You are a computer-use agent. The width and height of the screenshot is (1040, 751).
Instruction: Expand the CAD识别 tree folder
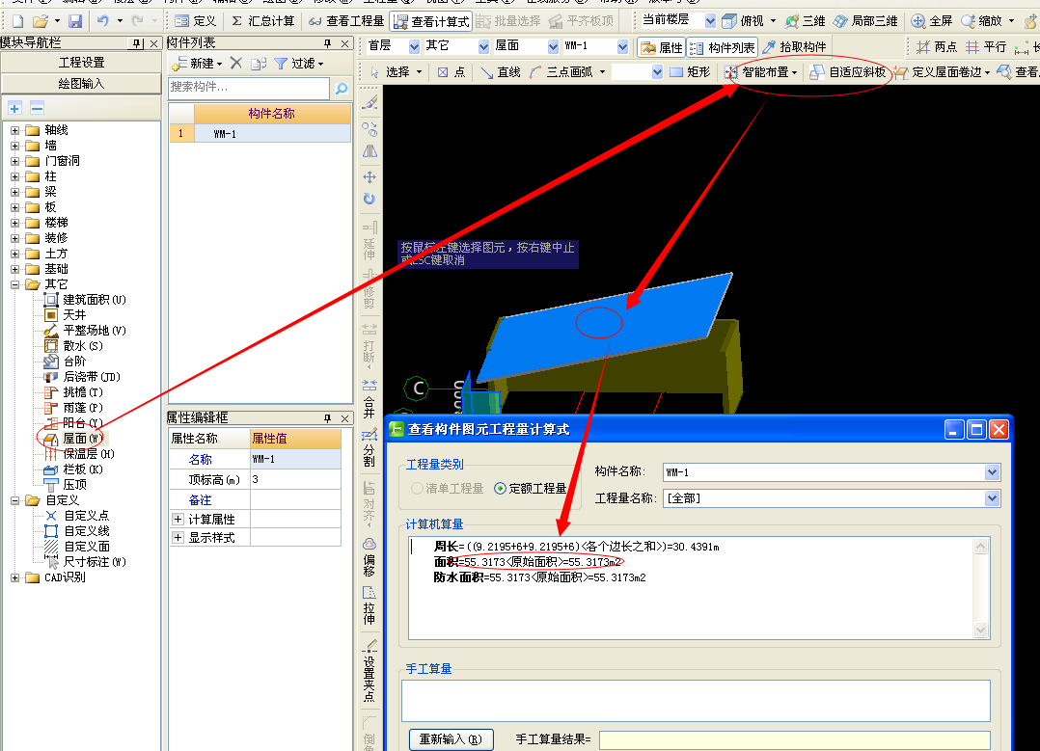(x=15, y=578)
